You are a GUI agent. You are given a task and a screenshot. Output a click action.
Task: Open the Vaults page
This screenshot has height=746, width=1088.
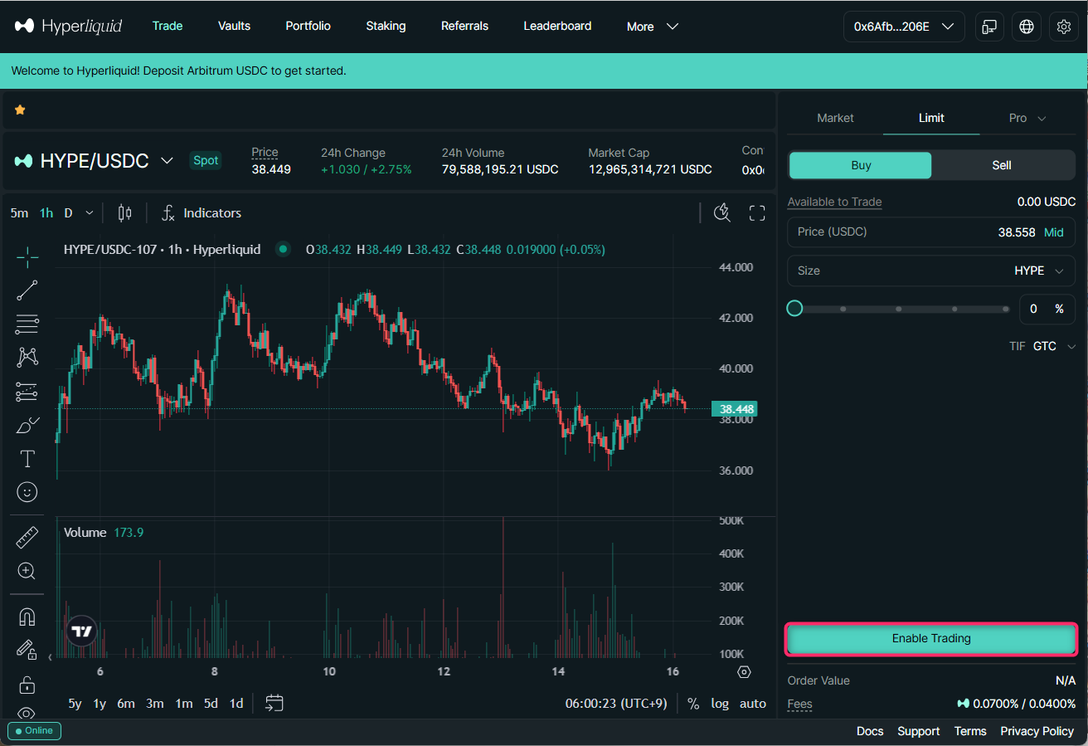234,26
